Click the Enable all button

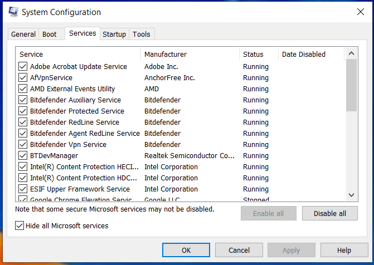(269, 213)
